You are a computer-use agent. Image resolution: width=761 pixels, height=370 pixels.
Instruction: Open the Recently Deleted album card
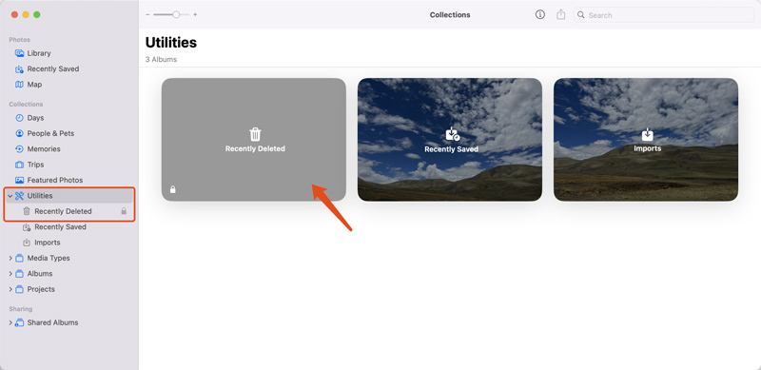point(254,140)
